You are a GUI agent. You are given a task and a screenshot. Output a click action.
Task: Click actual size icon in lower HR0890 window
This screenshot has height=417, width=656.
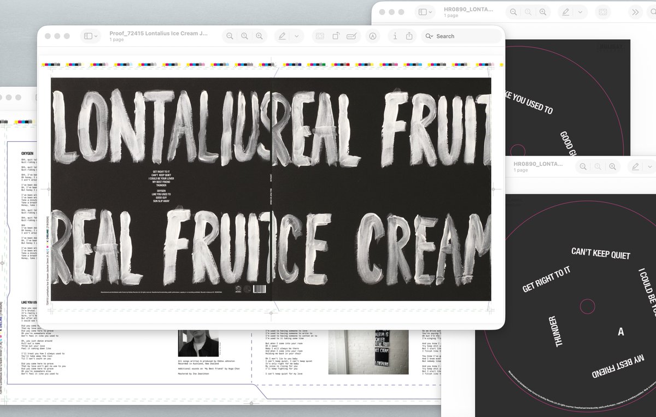[598, 166]
